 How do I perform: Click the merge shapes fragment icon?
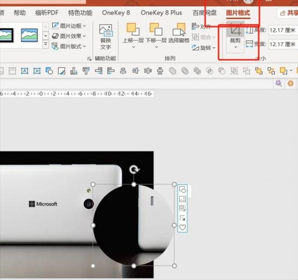coord(197,71)
